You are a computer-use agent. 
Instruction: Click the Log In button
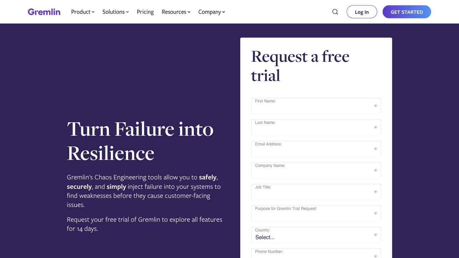tap(362, 12)
